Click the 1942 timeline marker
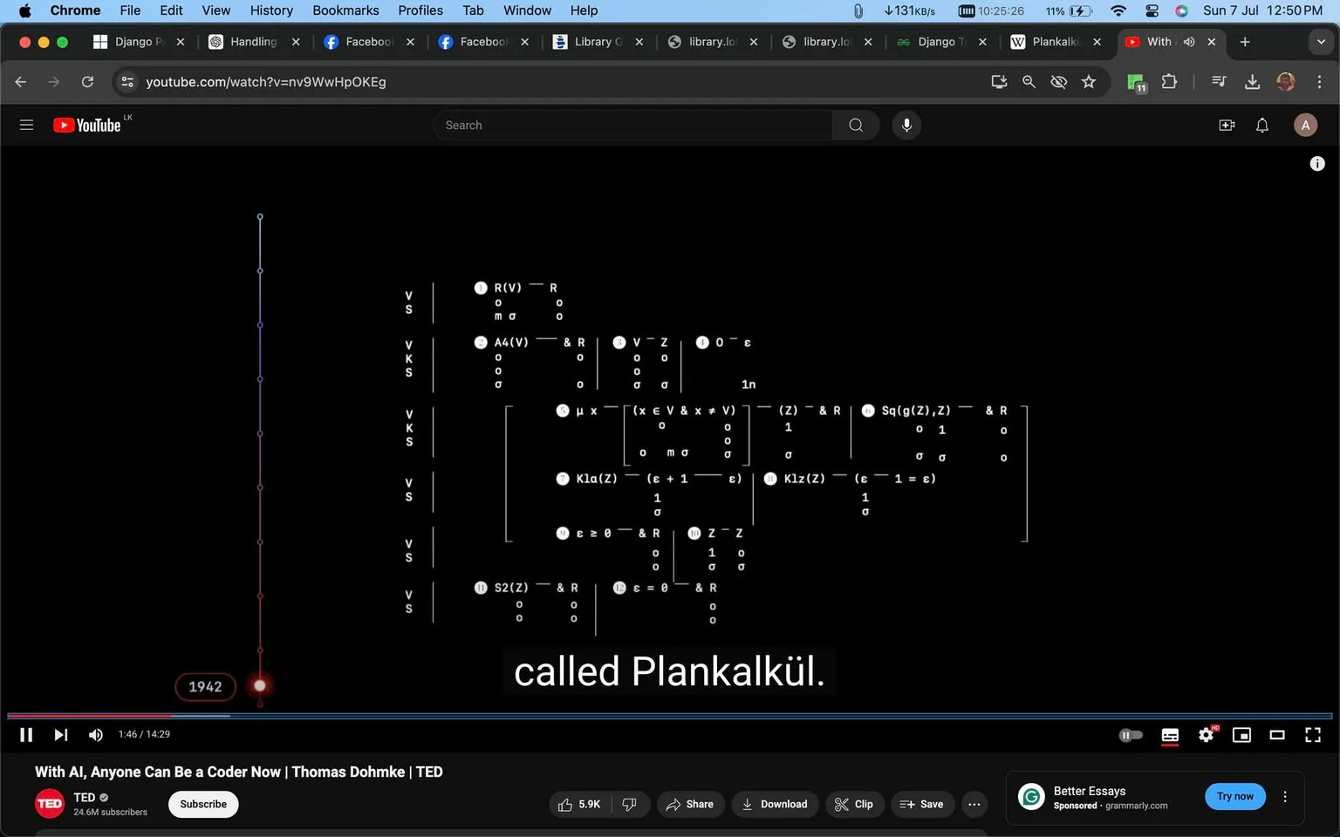Screen dimensions: 1340x837 pyautogui.click(x=205, y=686)
